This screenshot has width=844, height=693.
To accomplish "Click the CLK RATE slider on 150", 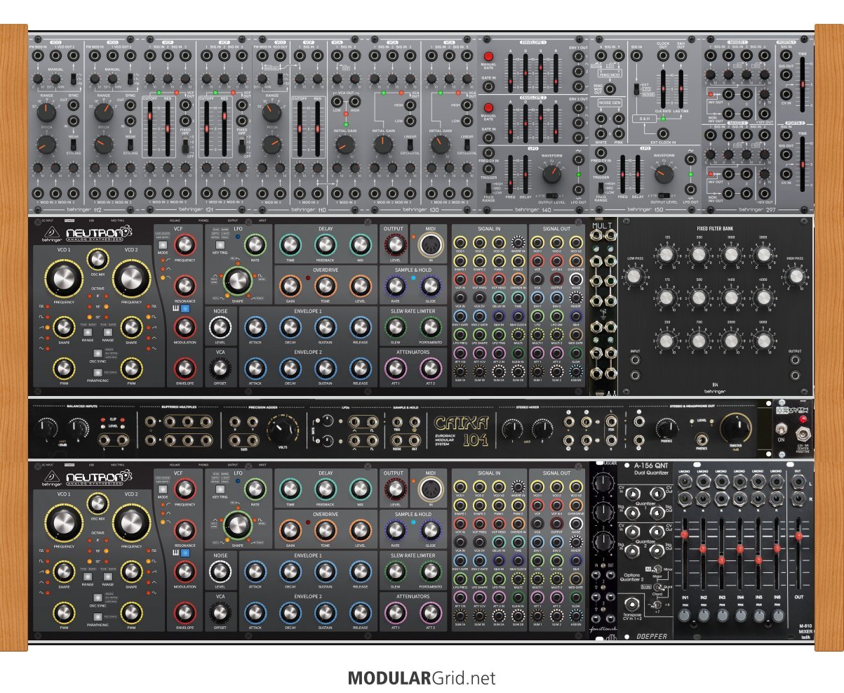I will tap(663, 88).
